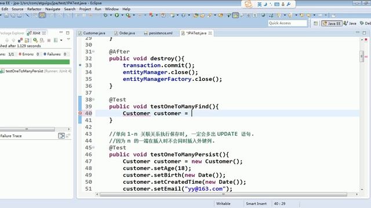Click the green Run button in toolbar
The image size is (371, 208).
point(117,16)
